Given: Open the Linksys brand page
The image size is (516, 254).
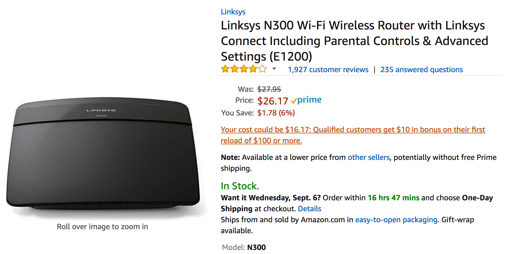Looking at the screenshot, I should [233, 12].
